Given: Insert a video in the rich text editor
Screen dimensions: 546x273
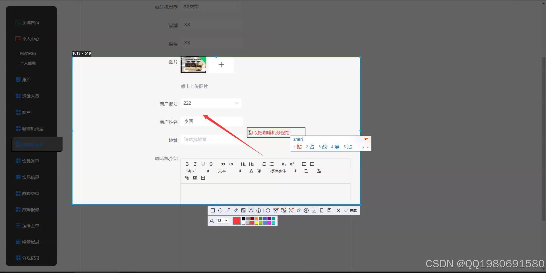Looking at the screenshot, I should (203, 178).
